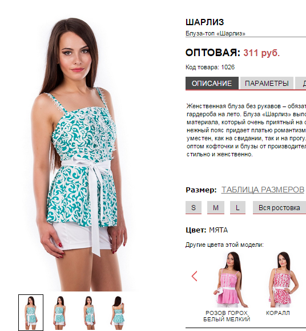Select the third side-view thumbnail
306x331 pixels.
coord(89,313)
